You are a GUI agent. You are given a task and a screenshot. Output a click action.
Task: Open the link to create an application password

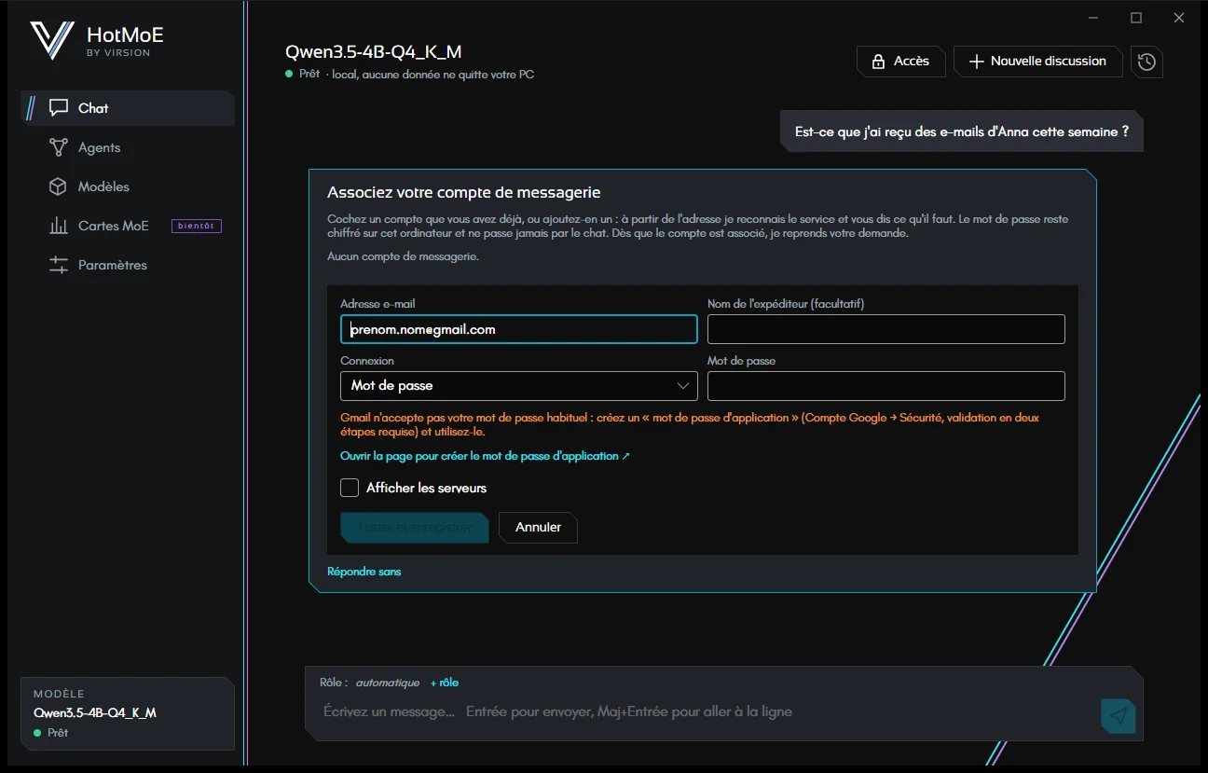(485, 456)
